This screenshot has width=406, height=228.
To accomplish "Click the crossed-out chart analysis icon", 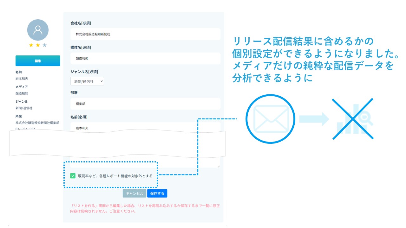I will pos(353,119).
